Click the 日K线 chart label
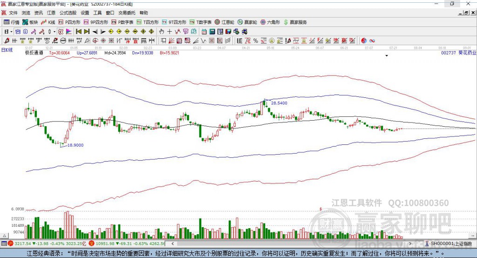Viewport: 477px width, 258px height. pyautogui.click(x=7, y=50)
